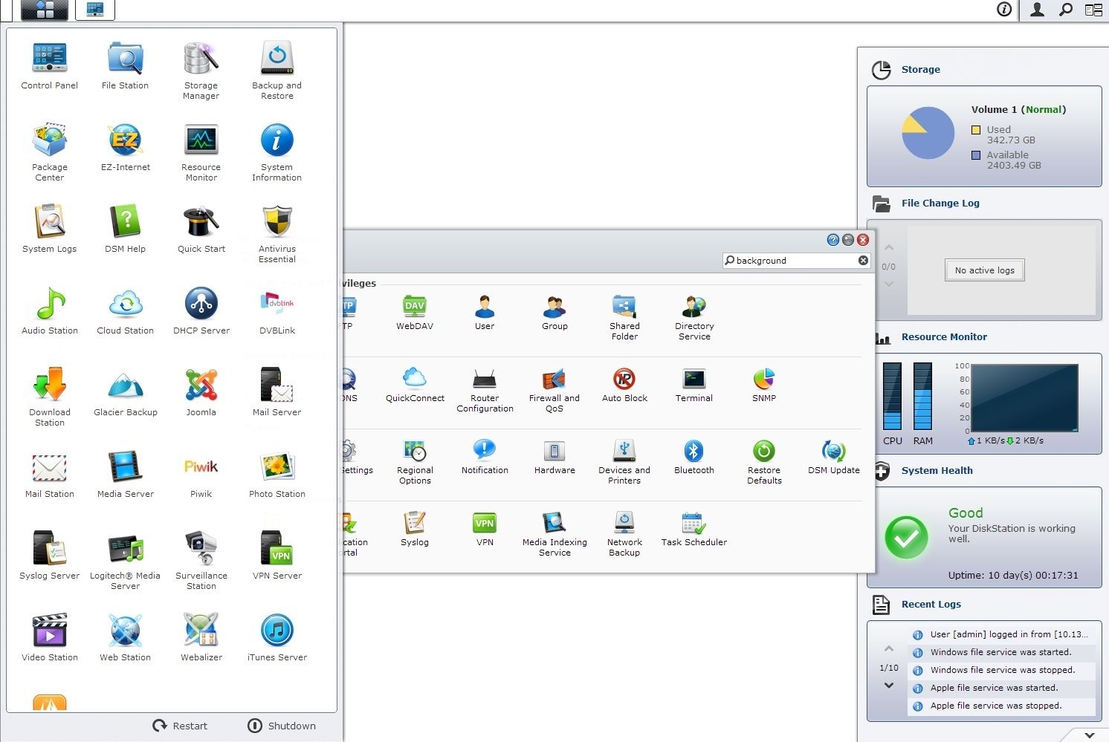Launch File Station
Screen dimensions: 1109x742
click(125, 65)
